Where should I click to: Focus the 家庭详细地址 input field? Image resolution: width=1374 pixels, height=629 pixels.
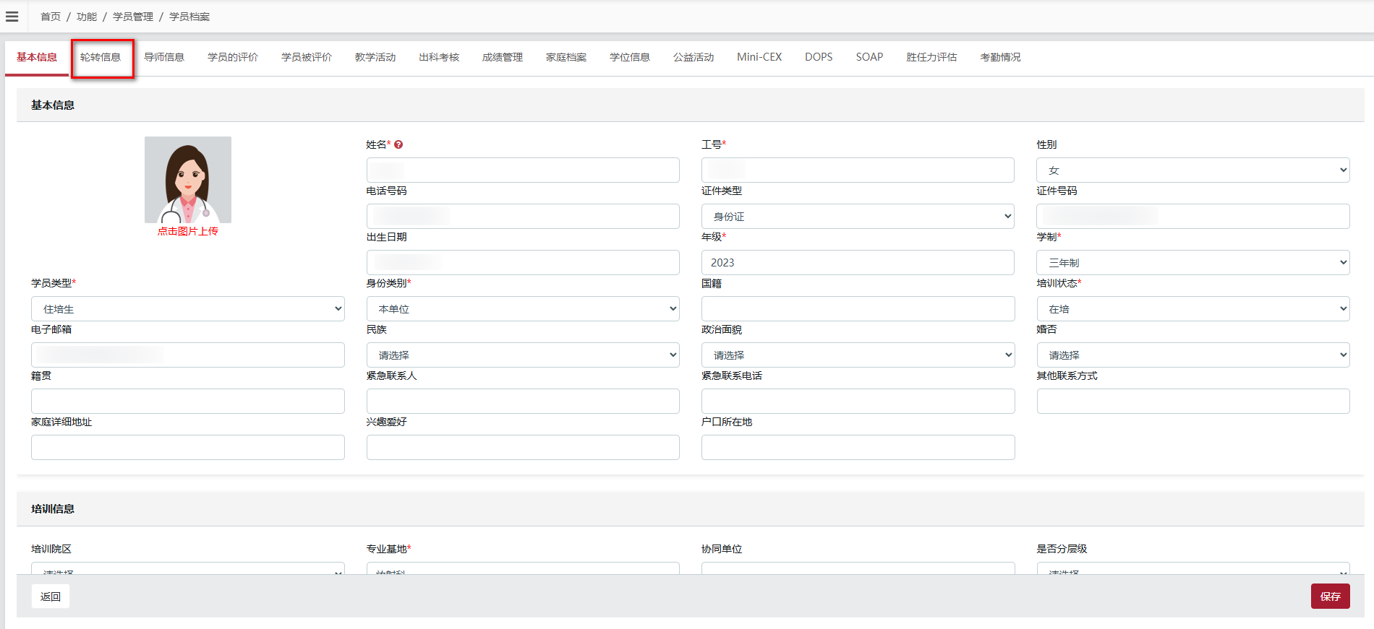point(188,448)
